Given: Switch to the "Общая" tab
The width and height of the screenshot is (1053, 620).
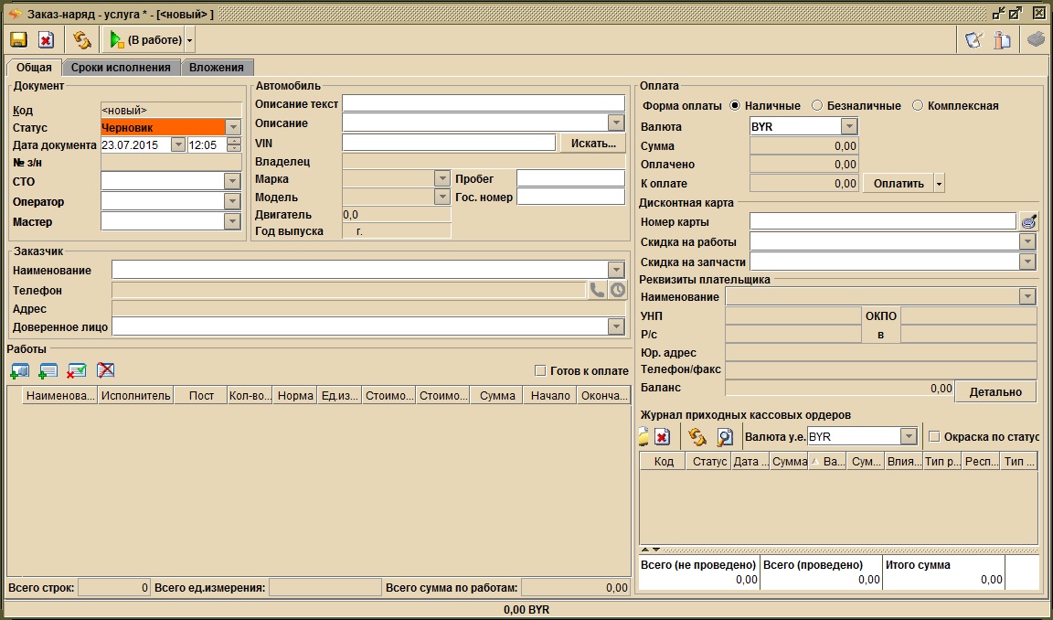Looking at the screenshot, I should [34, 67].
